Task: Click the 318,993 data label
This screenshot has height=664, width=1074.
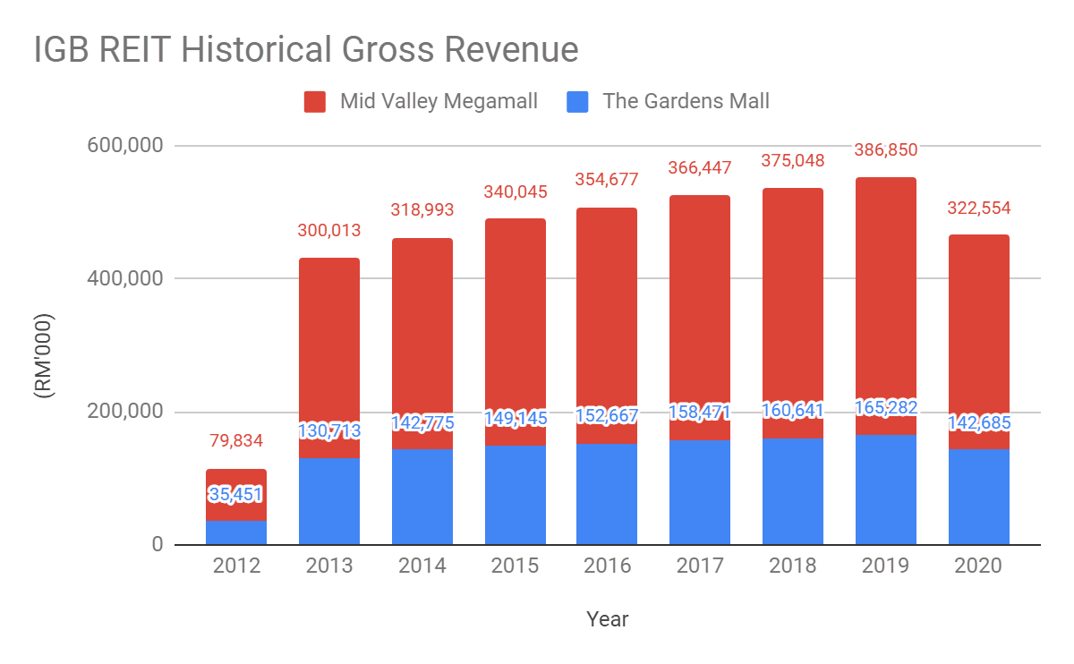Action: pos(422,210)
